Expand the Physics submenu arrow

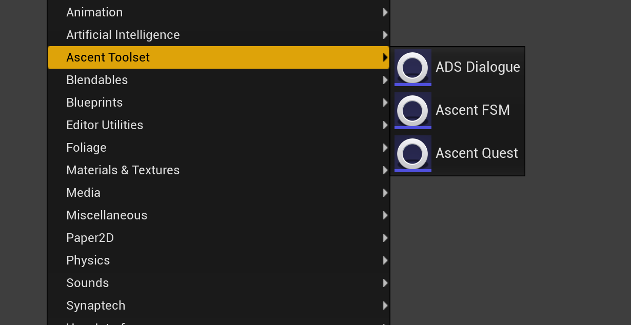(x=385, y=260)
